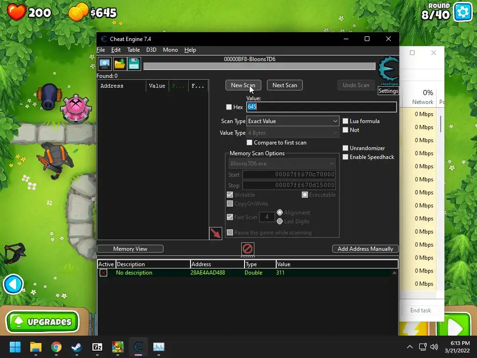Open the Table menu
The width and height of the screenshot is (477, 358).
click(134, 49)
